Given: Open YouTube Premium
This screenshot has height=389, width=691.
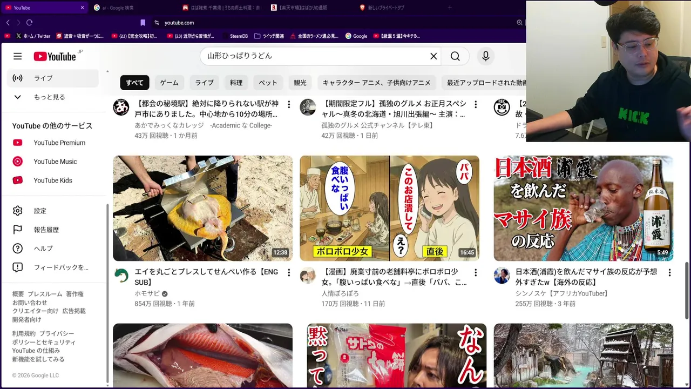Looking at the screenshot, I should (x=53, y=143).
